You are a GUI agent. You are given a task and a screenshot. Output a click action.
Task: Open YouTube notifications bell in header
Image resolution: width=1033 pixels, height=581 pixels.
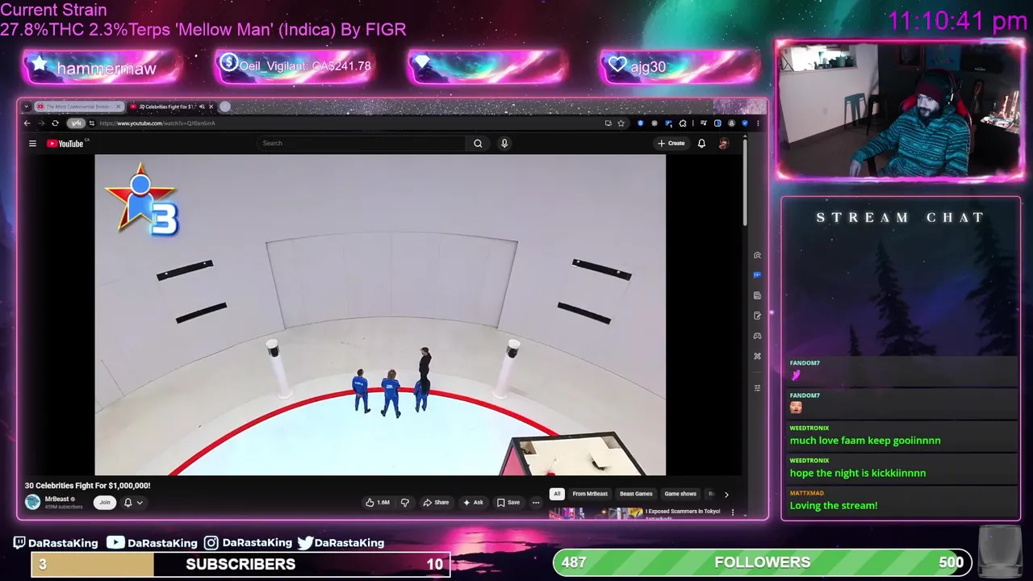701,144
